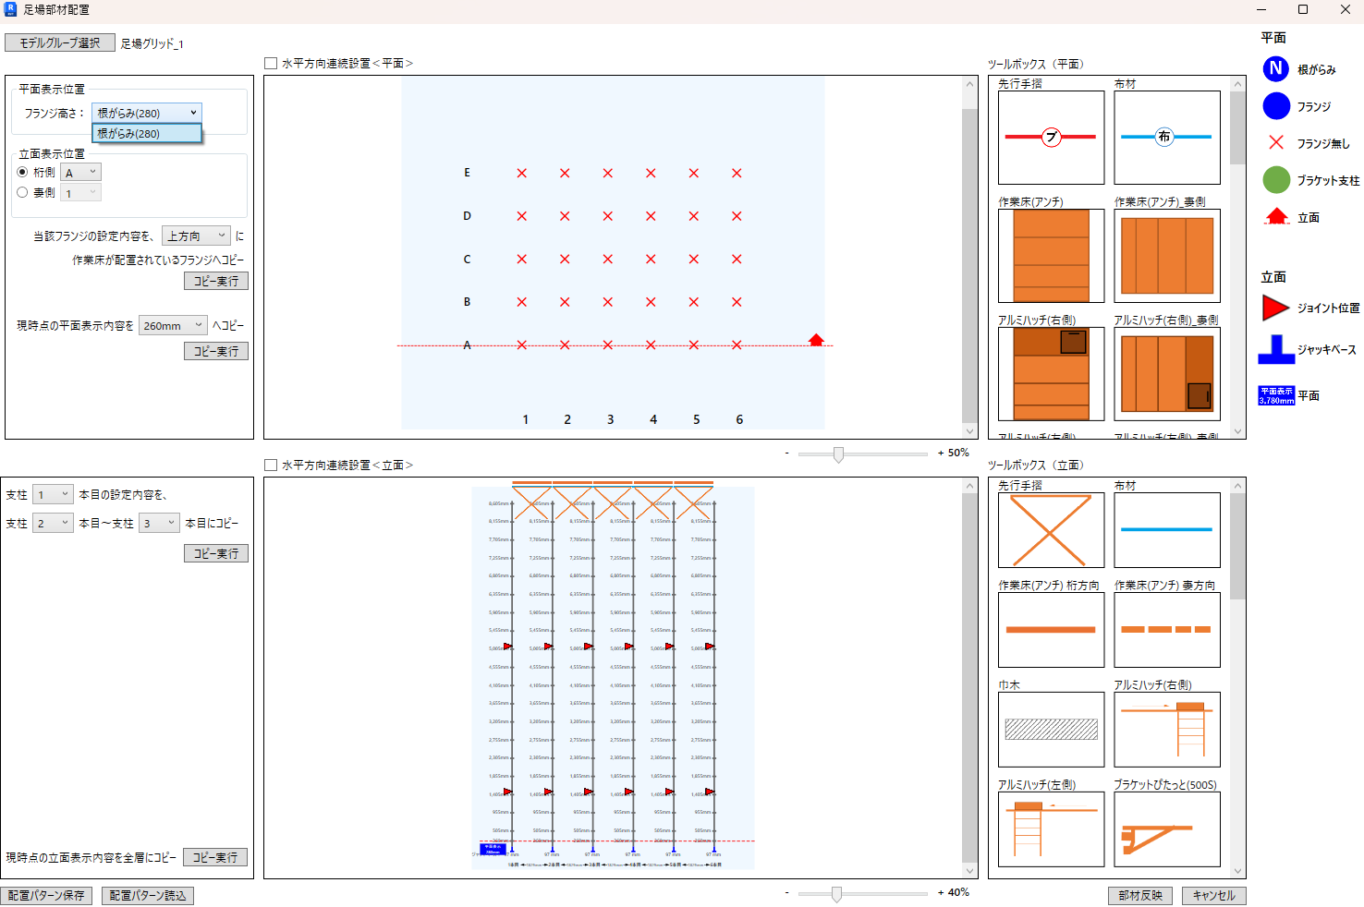Screen dimensions: 1364x907
Task: Open the 上方向 direction dropdown
Action: 196,236
